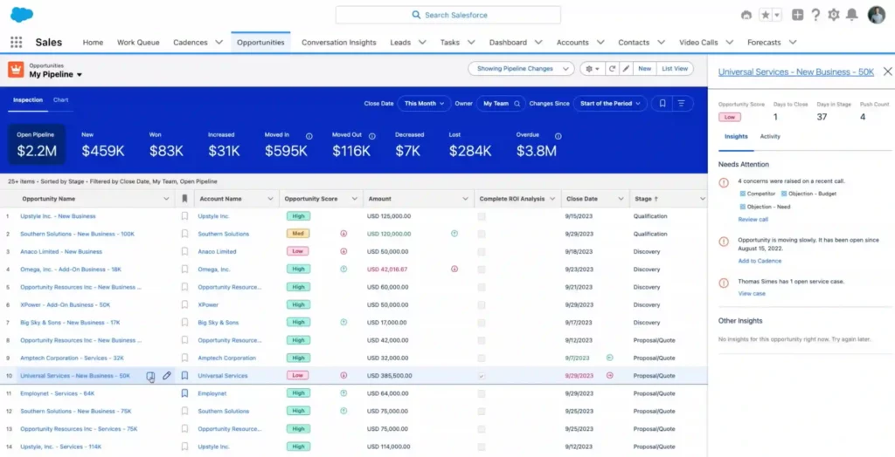
Task: Open the Start of the Period dropdown
Action: (x=609, y=103)
